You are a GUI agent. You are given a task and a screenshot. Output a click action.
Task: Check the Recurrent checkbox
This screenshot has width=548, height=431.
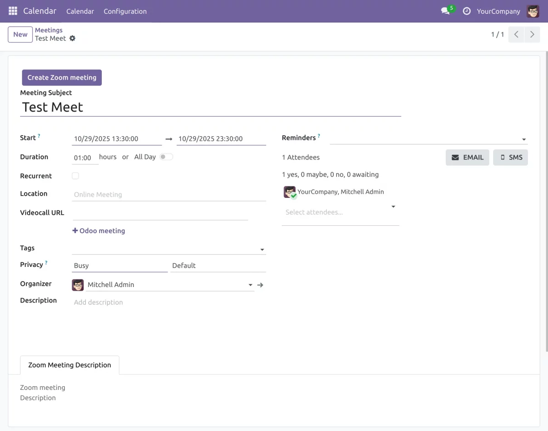[x=75, y=176]
